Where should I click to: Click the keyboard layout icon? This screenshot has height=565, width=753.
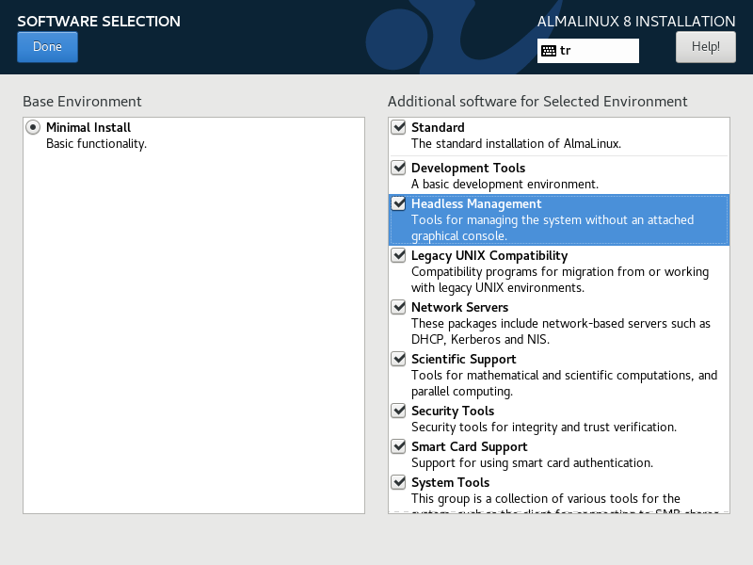[x=549, y=51]
